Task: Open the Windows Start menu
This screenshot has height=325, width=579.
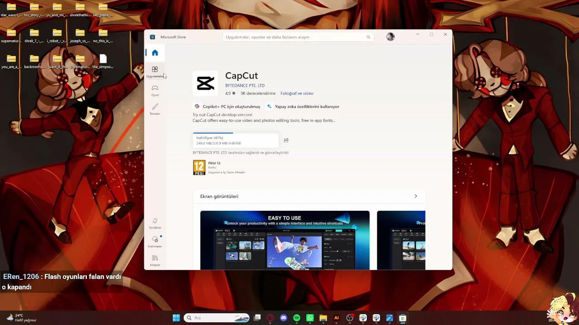Action: (176, 318)
